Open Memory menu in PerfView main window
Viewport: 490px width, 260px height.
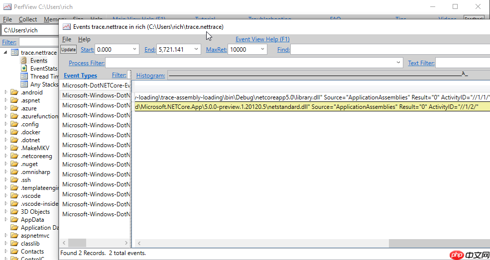point(51,19)
